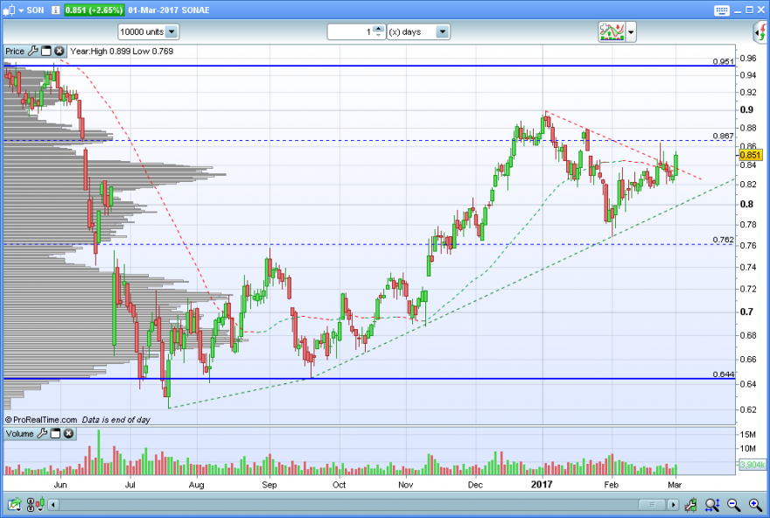
Task: Expand the SON instrument dropdown arrow
Action: click(21, 10)
